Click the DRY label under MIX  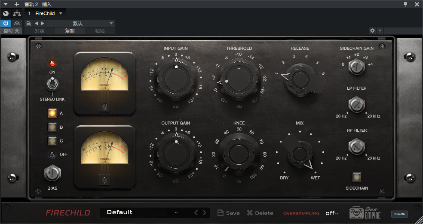284,178
